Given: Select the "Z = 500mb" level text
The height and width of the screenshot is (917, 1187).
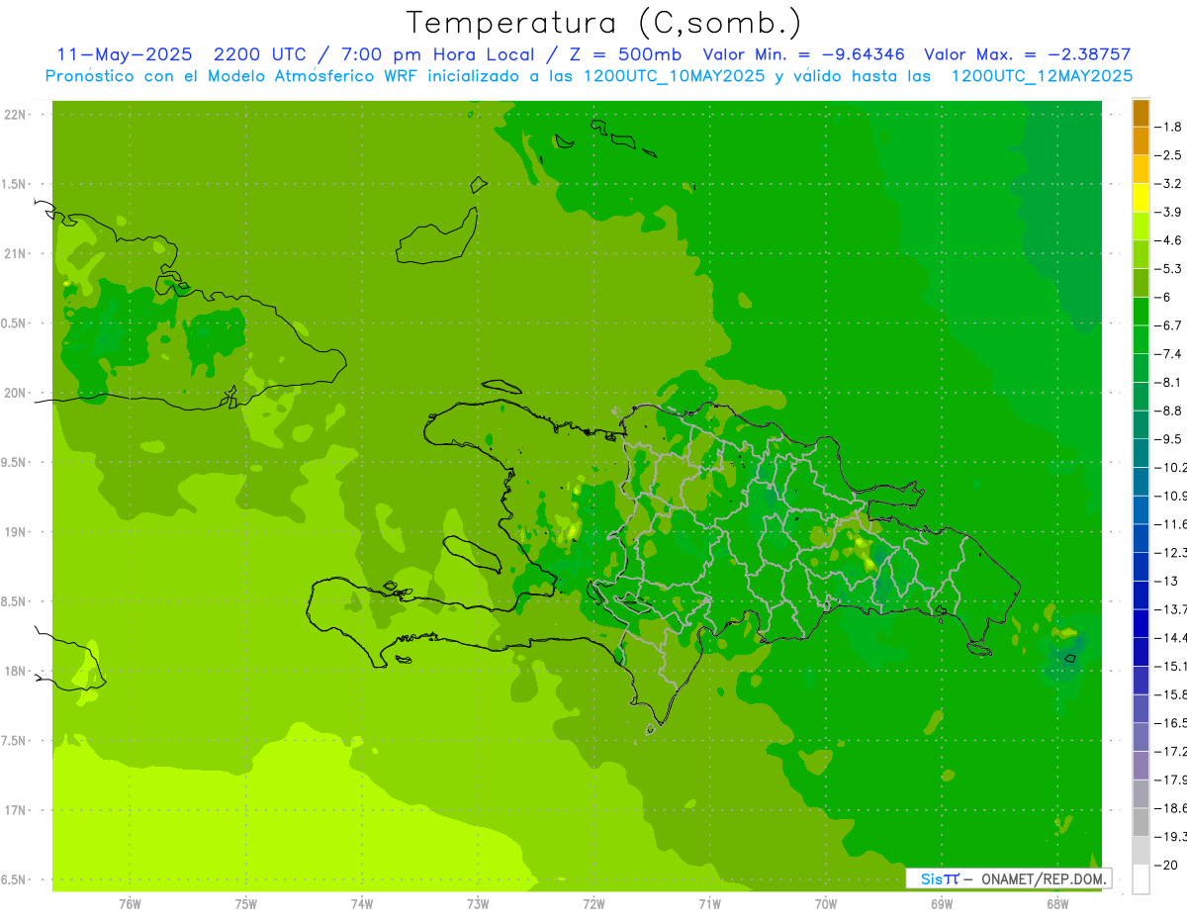Looking at the screenshot, I should tap(626, 54).
